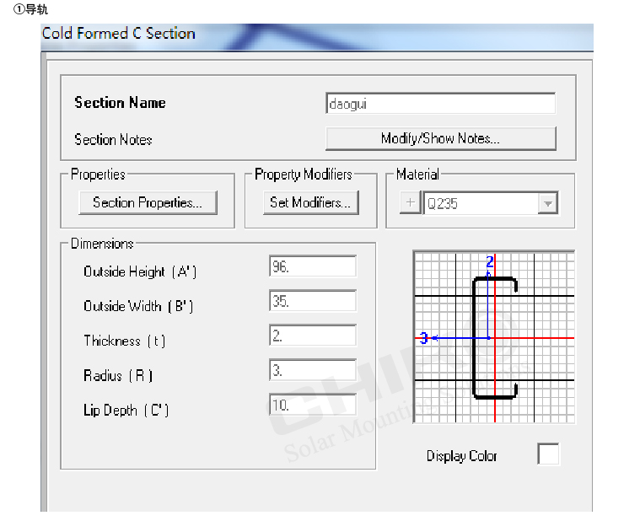Click the Outside Height input field
This screenshot has height=521, width=640.
pos(313,267)
